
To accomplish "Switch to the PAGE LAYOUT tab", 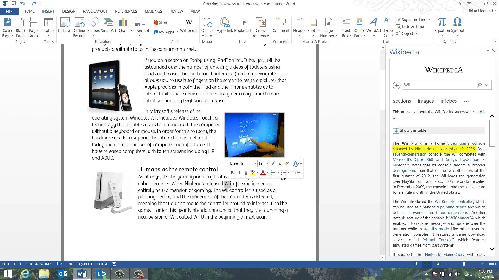I will (x=95, y=11).
